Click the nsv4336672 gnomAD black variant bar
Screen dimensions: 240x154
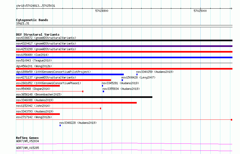[x=124, y=40]
